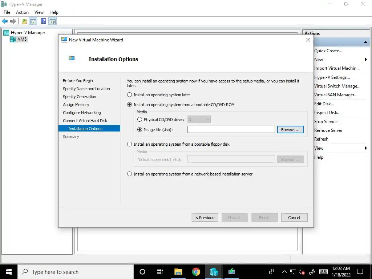Select install from bootable floppy disk option
Image resolution: width=372 pixels, height=279 pixels.
click(129, 144)
